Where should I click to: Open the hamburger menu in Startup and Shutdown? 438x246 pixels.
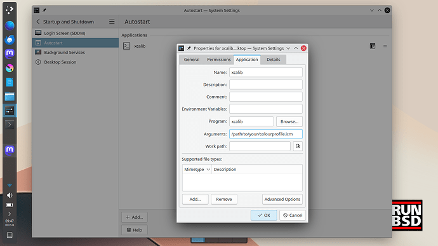point(112,22)
